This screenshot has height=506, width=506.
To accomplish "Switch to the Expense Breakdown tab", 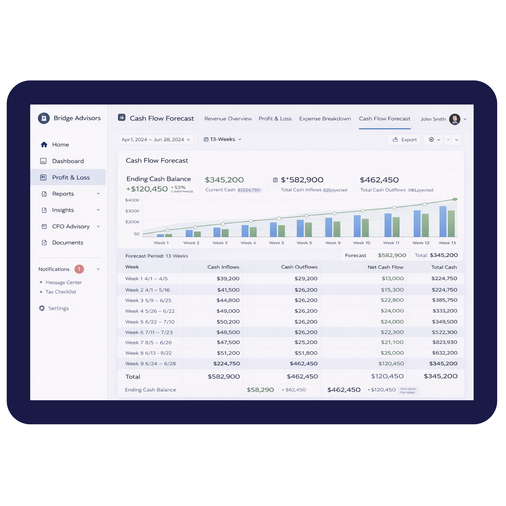I will coord(325,119).
